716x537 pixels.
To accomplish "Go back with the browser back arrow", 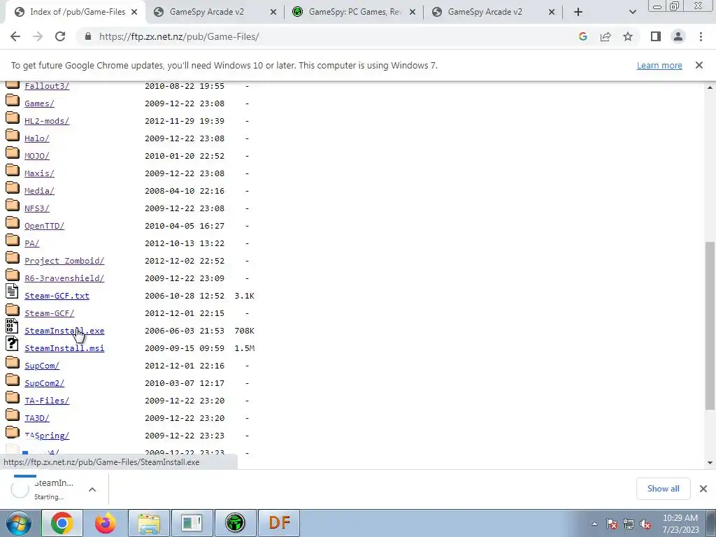I will coord(15,36).
